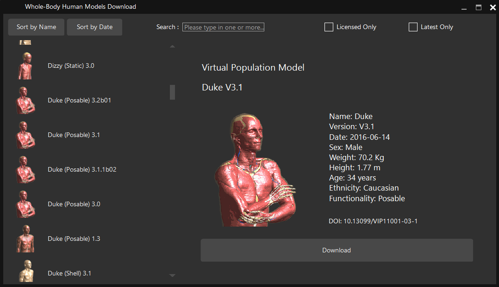Toggle the Latest Only checkbox
This screenshot has width=499, height=287.
tap(413, 27)
